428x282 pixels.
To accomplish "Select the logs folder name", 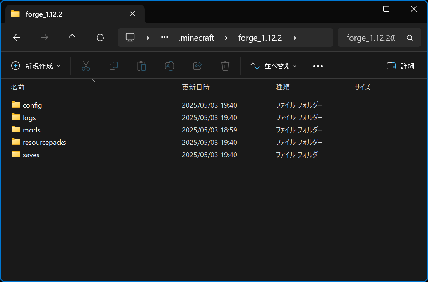I will coord(29,118).
